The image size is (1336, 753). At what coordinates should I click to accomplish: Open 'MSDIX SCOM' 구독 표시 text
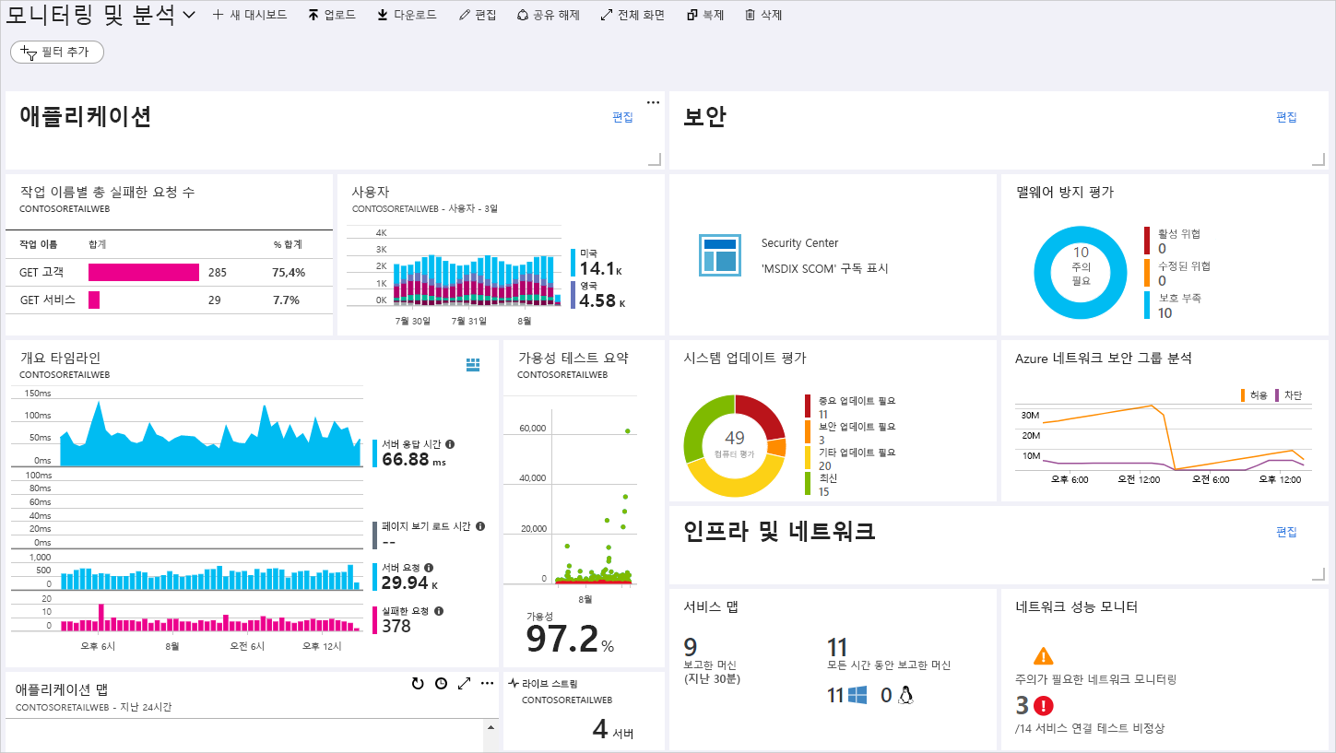(825, 268)
